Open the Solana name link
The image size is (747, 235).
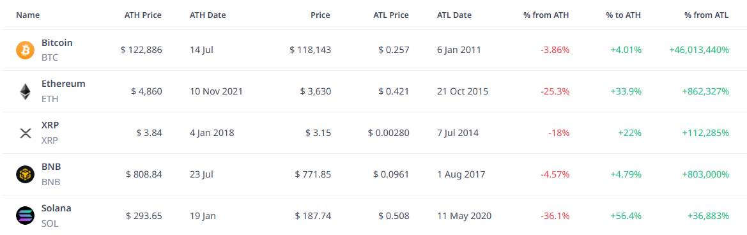tap(57, 208)
